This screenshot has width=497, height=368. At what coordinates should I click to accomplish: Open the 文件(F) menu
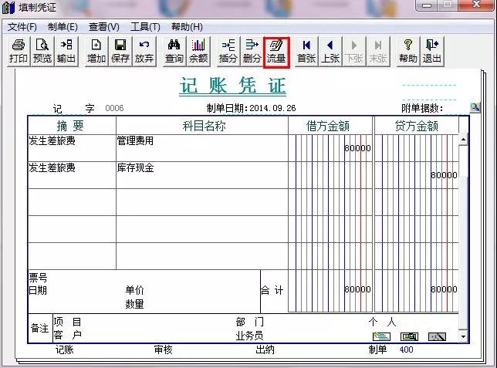[x=22, y=27]
